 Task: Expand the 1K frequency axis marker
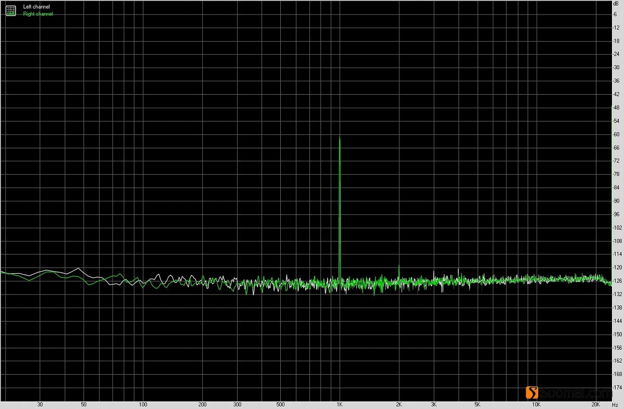[341, 404]
